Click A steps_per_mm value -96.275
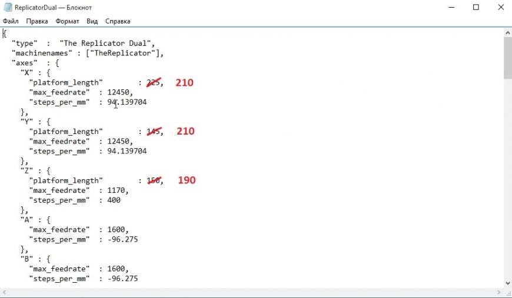This screenshot has width=512, height=298. tap(123, 239)
